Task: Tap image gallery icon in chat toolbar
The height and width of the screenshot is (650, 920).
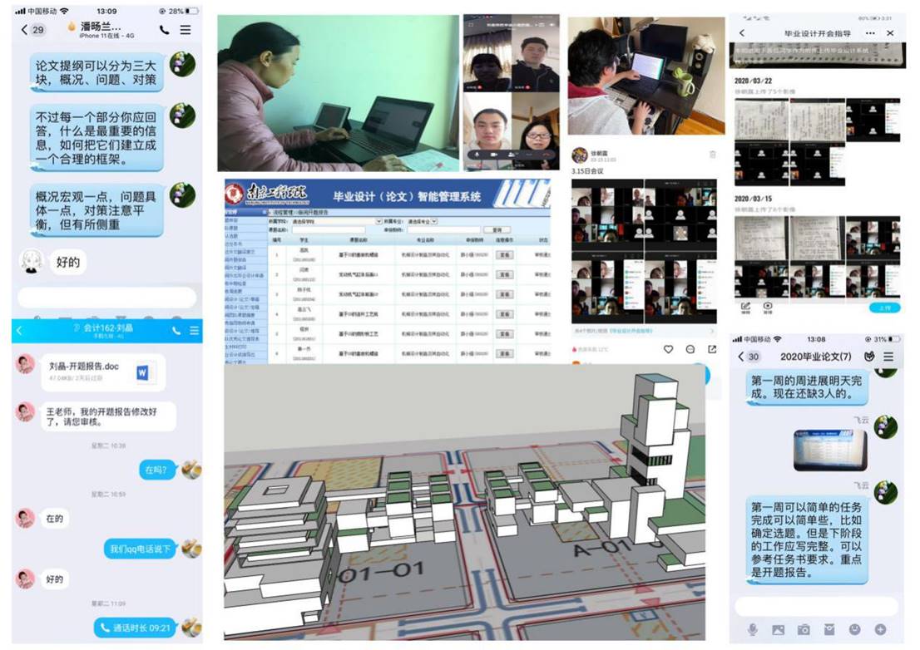Action: pos(778,629)
